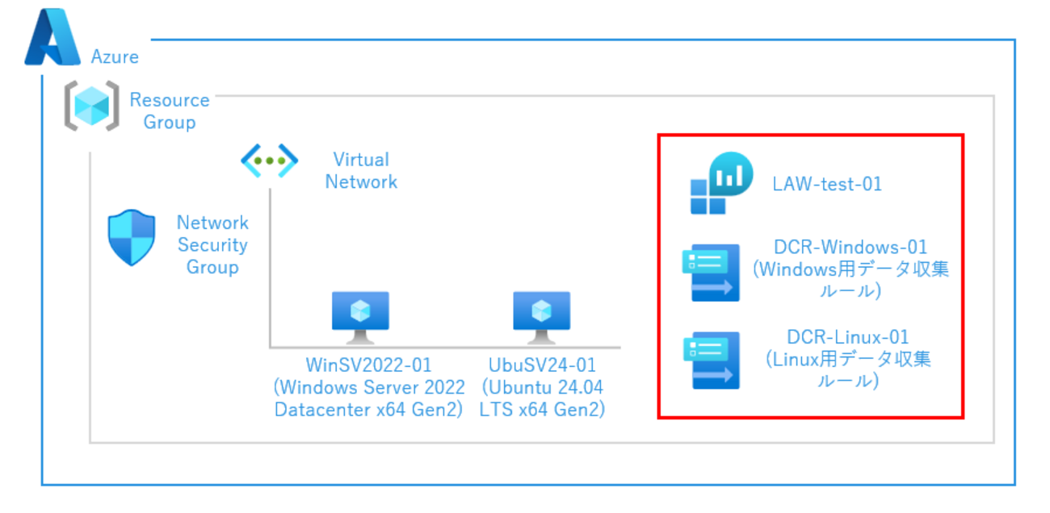Click the "Azure" label text
The image size is (1050, 513).
tap(115, 57)
